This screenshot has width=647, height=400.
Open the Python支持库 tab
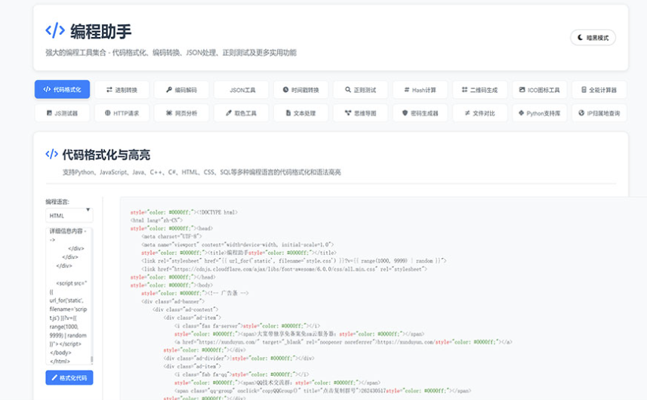pyautogui.click(x=540, y=113)
